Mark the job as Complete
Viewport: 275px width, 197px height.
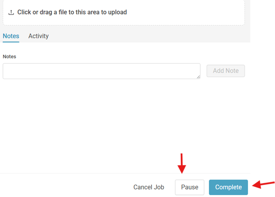pos(228,187)
